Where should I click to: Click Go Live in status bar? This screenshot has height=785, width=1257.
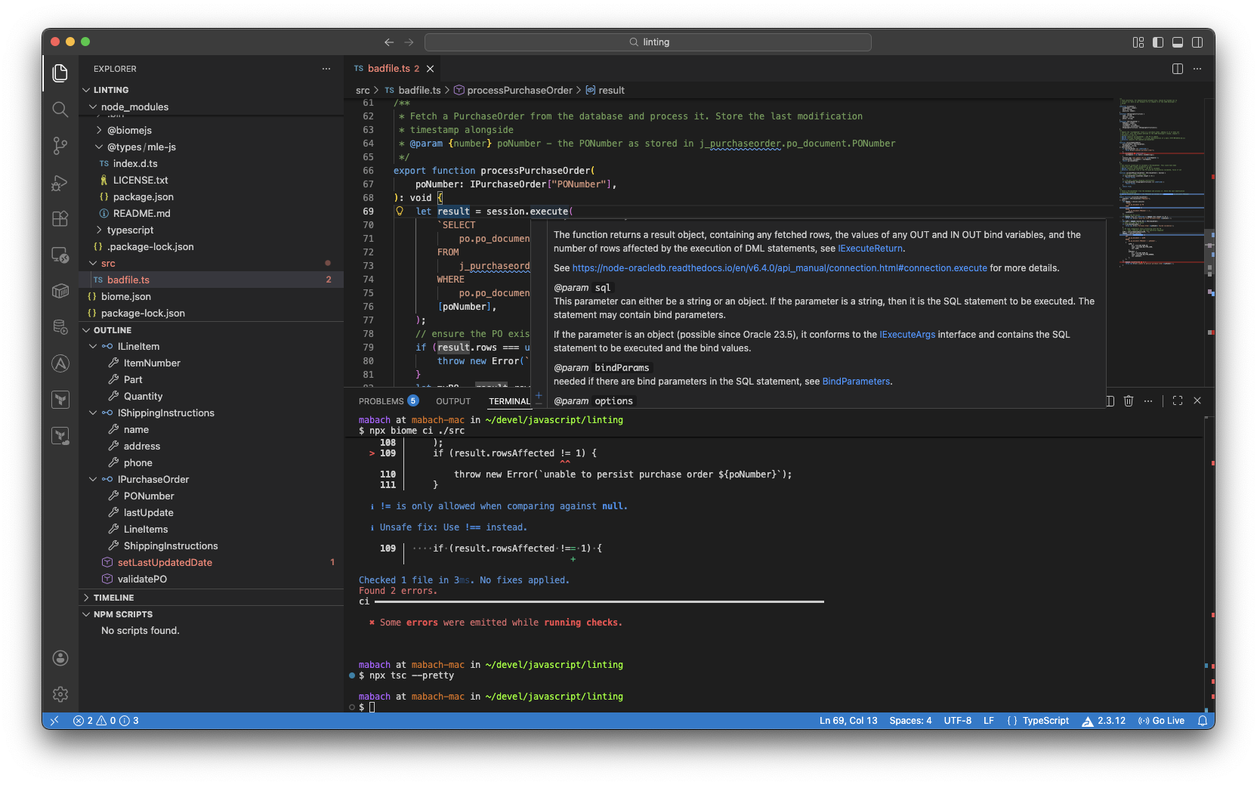coord(1162,721)
